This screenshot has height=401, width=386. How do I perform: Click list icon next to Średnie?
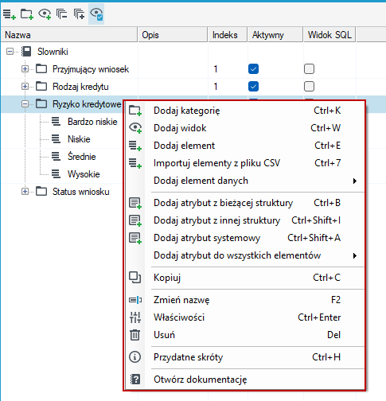click(56, 157)
